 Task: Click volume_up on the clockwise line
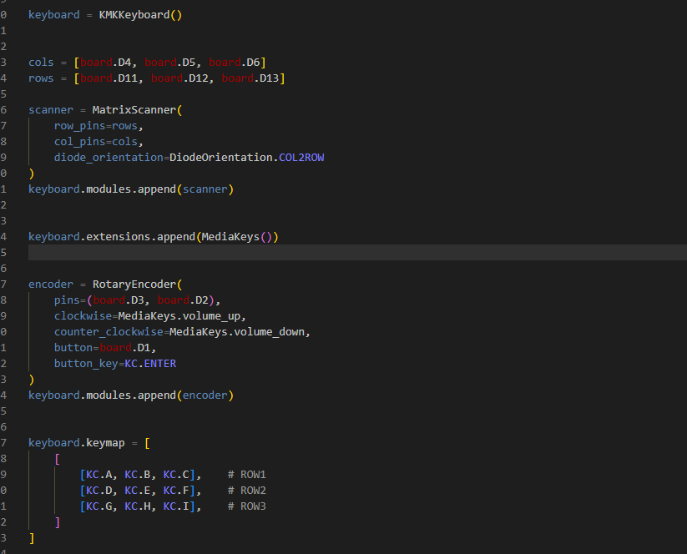214,316
